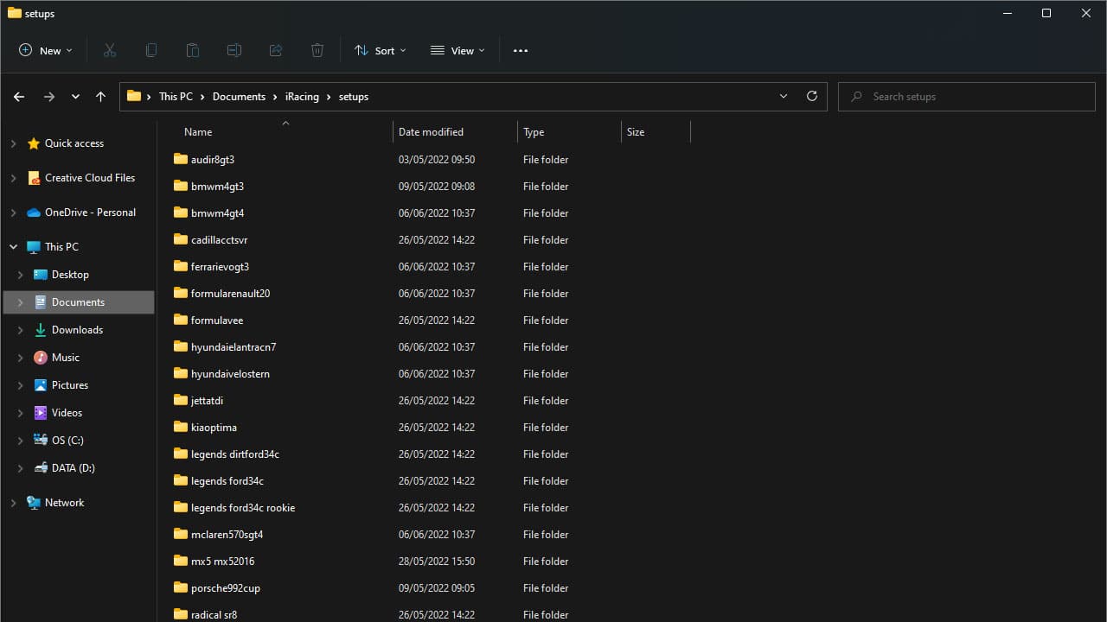Click the Cut scissors icon in toolbar
The image size is (1107, 622).
110,50
